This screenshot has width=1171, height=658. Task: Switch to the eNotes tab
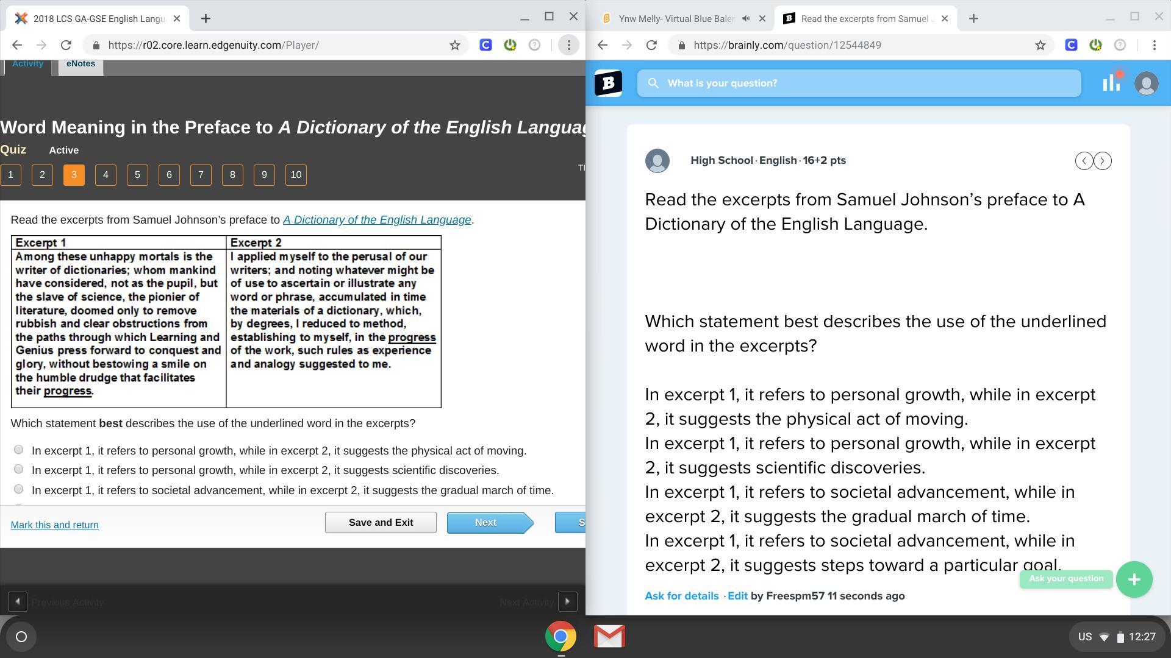pos(81,64)
